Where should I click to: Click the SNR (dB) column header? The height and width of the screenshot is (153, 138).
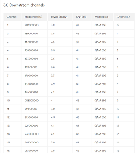click(x=81, y=17)
